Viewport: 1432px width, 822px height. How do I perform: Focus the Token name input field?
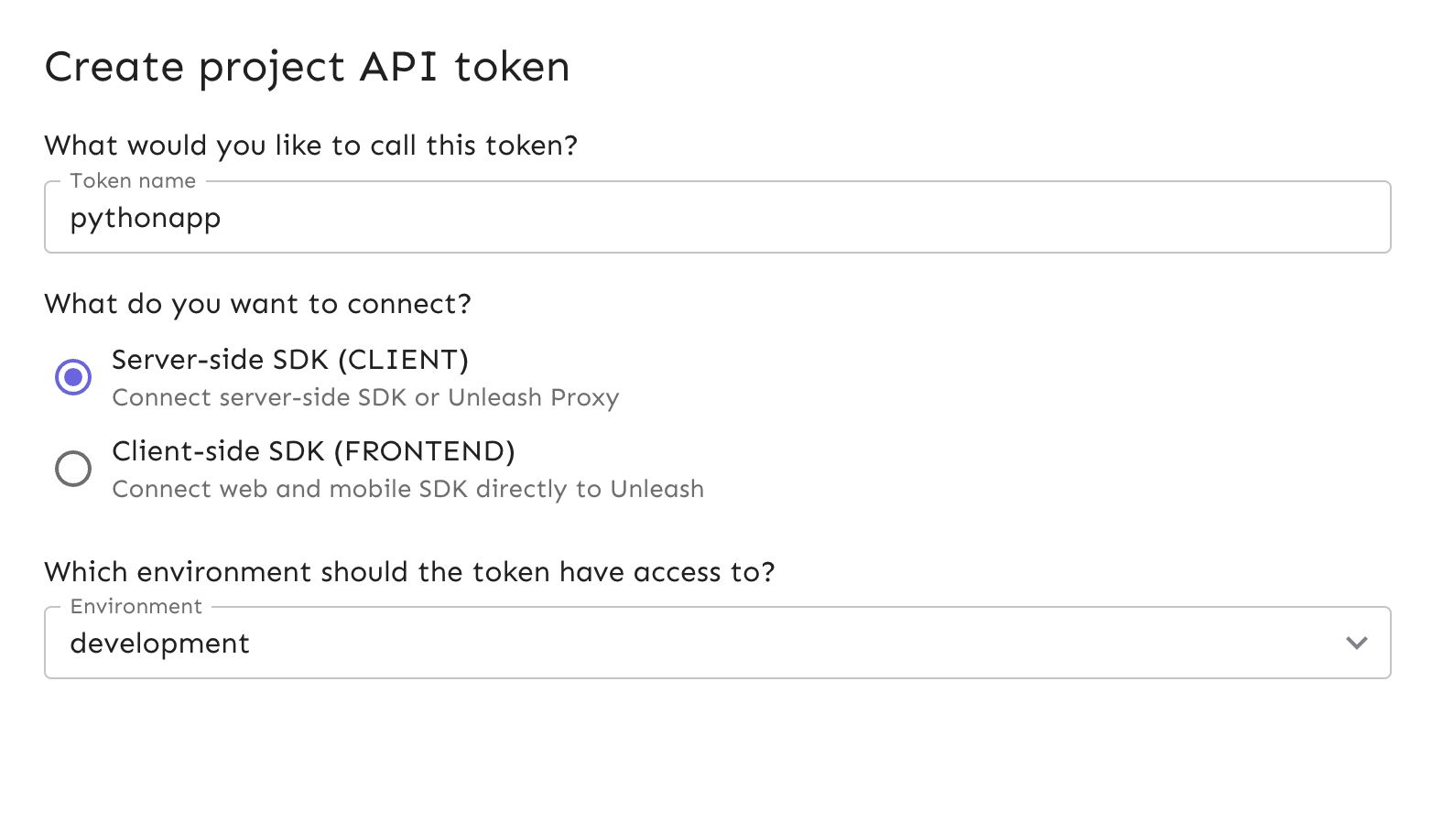(x=717, y=218)
